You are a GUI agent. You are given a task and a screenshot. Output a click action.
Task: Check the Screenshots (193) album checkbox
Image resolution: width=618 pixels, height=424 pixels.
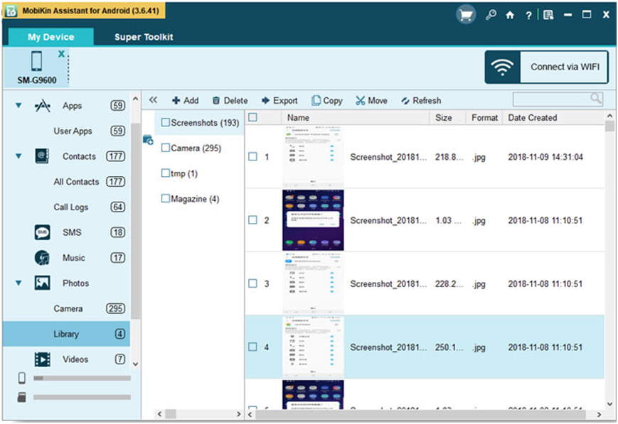[x=165, y=123]
